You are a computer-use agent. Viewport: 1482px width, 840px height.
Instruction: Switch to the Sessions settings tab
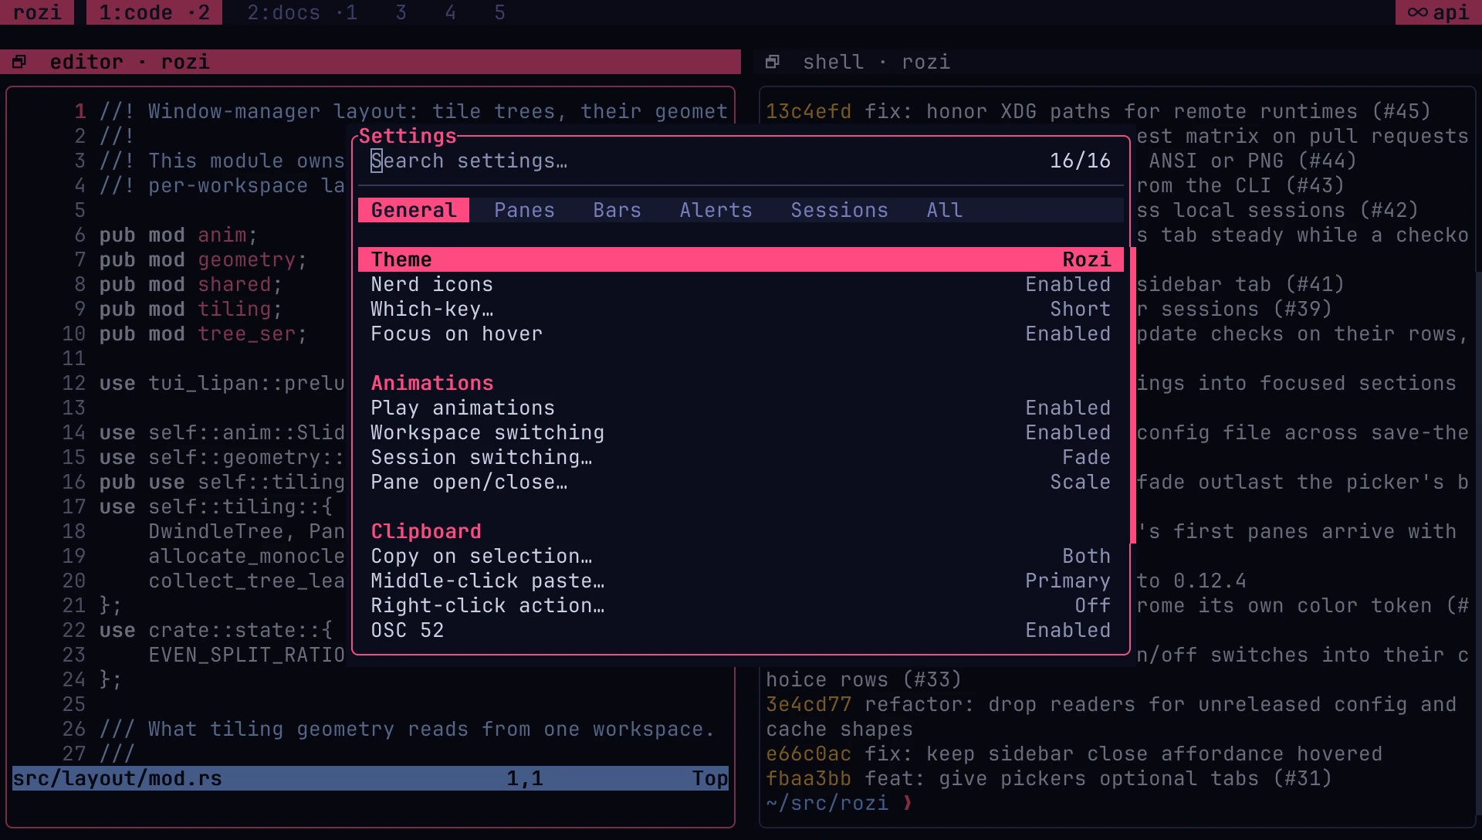(x=840, y=210)
